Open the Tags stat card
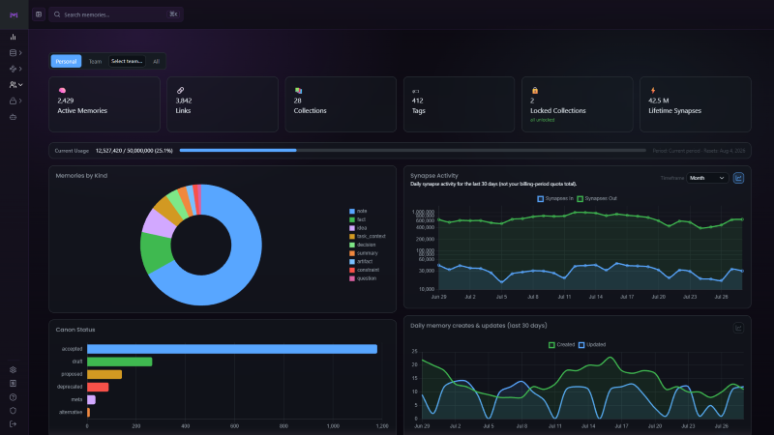Image resolution: width=774 pixels, height=435 pixels. [x=459, y=104]
